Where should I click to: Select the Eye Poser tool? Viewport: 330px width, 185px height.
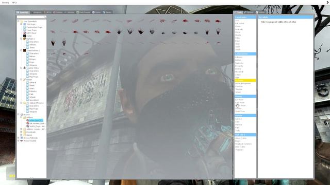click(x=239, y=100)
